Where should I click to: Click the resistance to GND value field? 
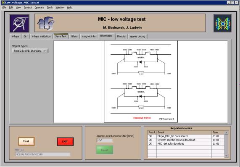click(105, 140)
